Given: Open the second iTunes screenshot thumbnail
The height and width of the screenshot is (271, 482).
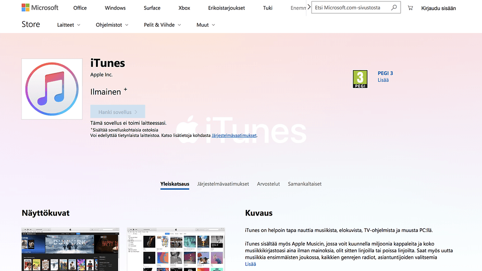Looking at the screenshot, I should 176,249.
